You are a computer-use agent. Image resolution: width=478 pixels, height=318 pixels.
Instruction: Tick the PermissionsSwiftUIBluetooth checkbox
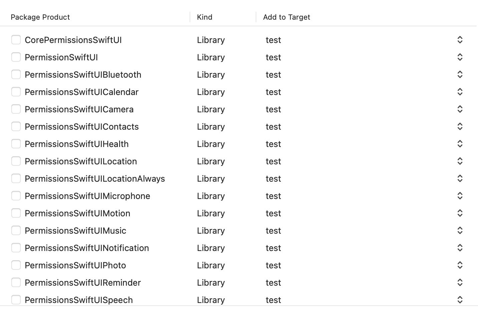click(16, 74)
